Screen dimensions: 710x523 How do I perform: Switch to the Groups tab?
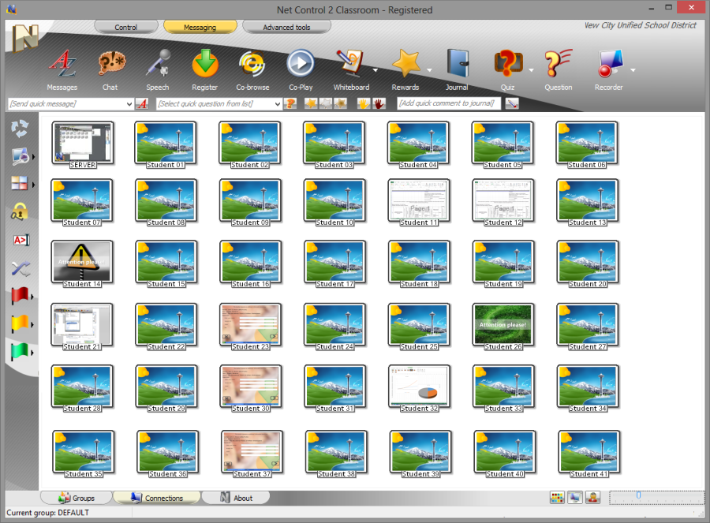coord(77,498)
